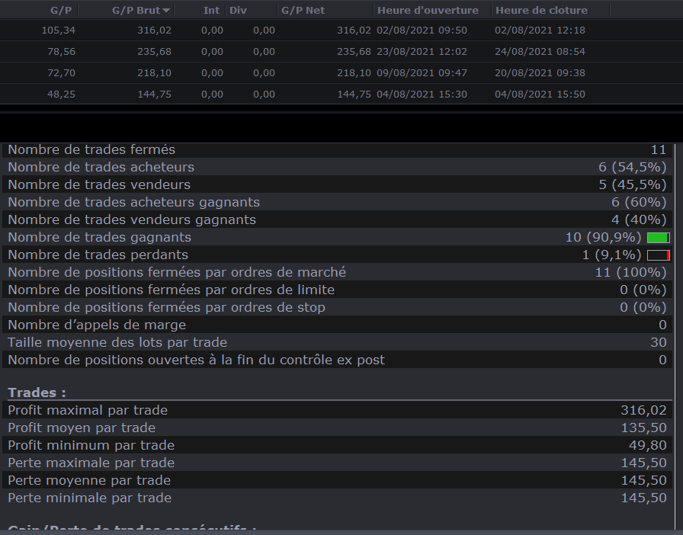Click opening time 04/08/2021 15:30
683x535 pixels.
422,94
